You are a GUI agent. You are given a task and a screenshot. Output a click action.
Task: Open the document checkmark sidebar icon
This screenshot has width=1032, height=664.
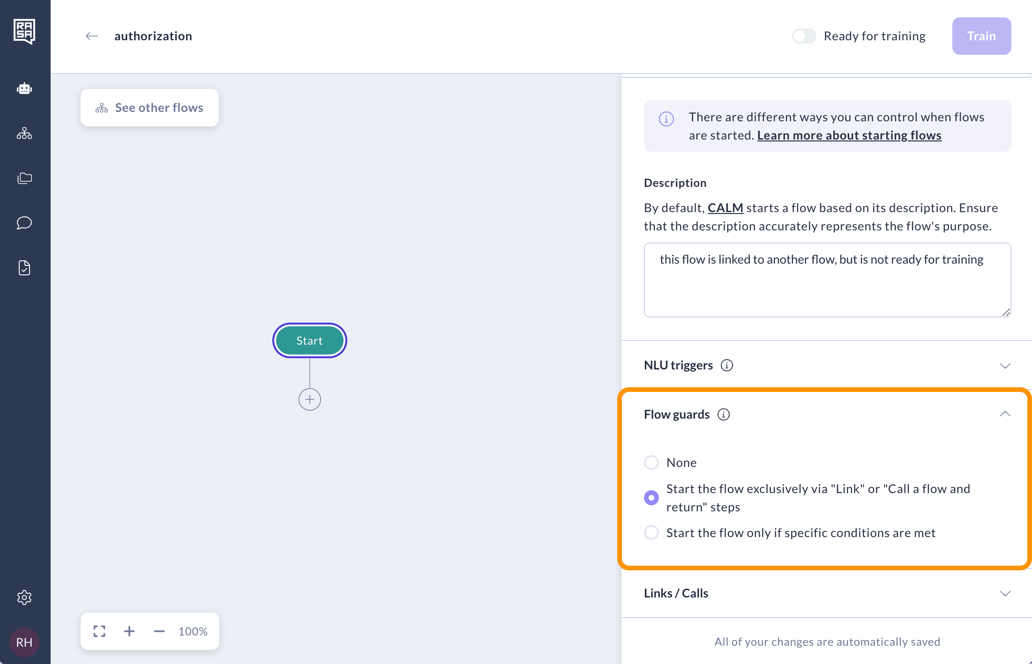24,268
